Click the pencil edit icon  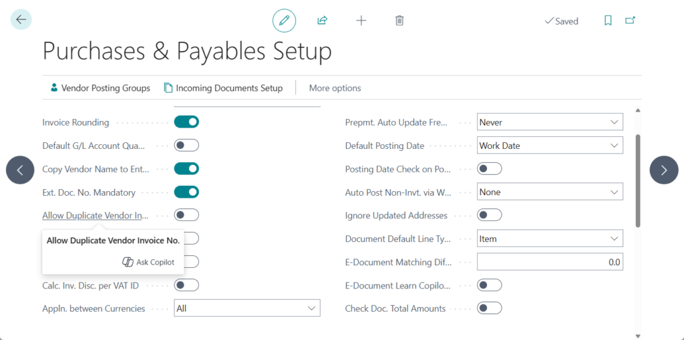tap(284, 21)
